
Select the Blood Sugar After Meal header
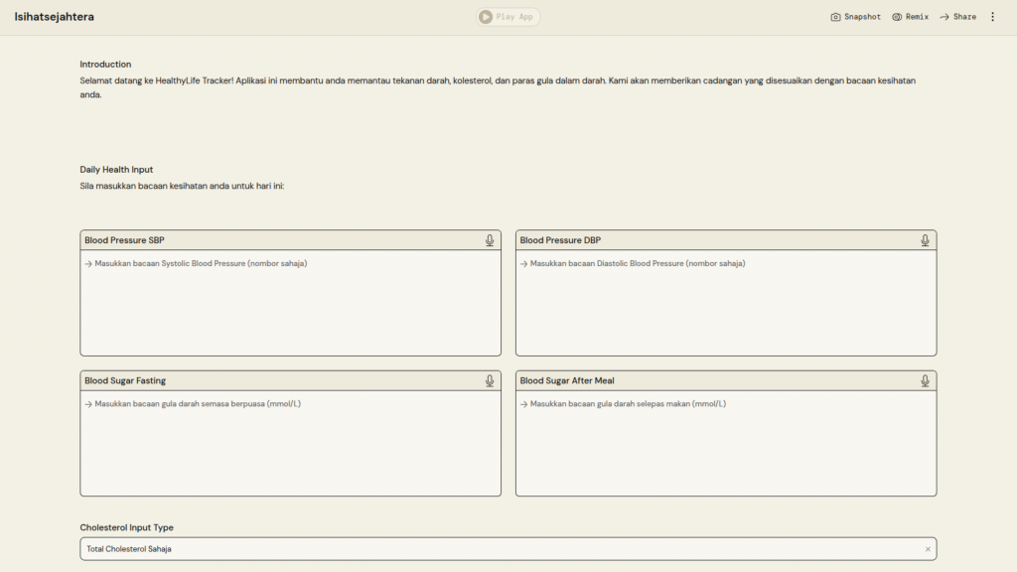coord(567,380)
